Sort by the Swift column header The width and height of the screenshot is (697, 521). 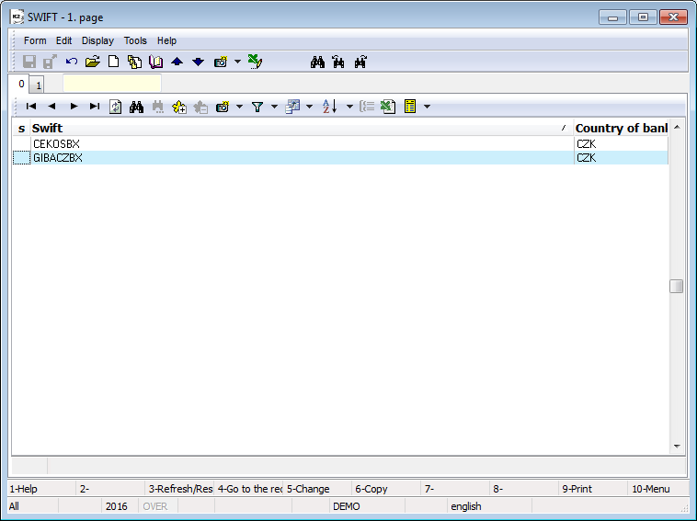point(302,129)
